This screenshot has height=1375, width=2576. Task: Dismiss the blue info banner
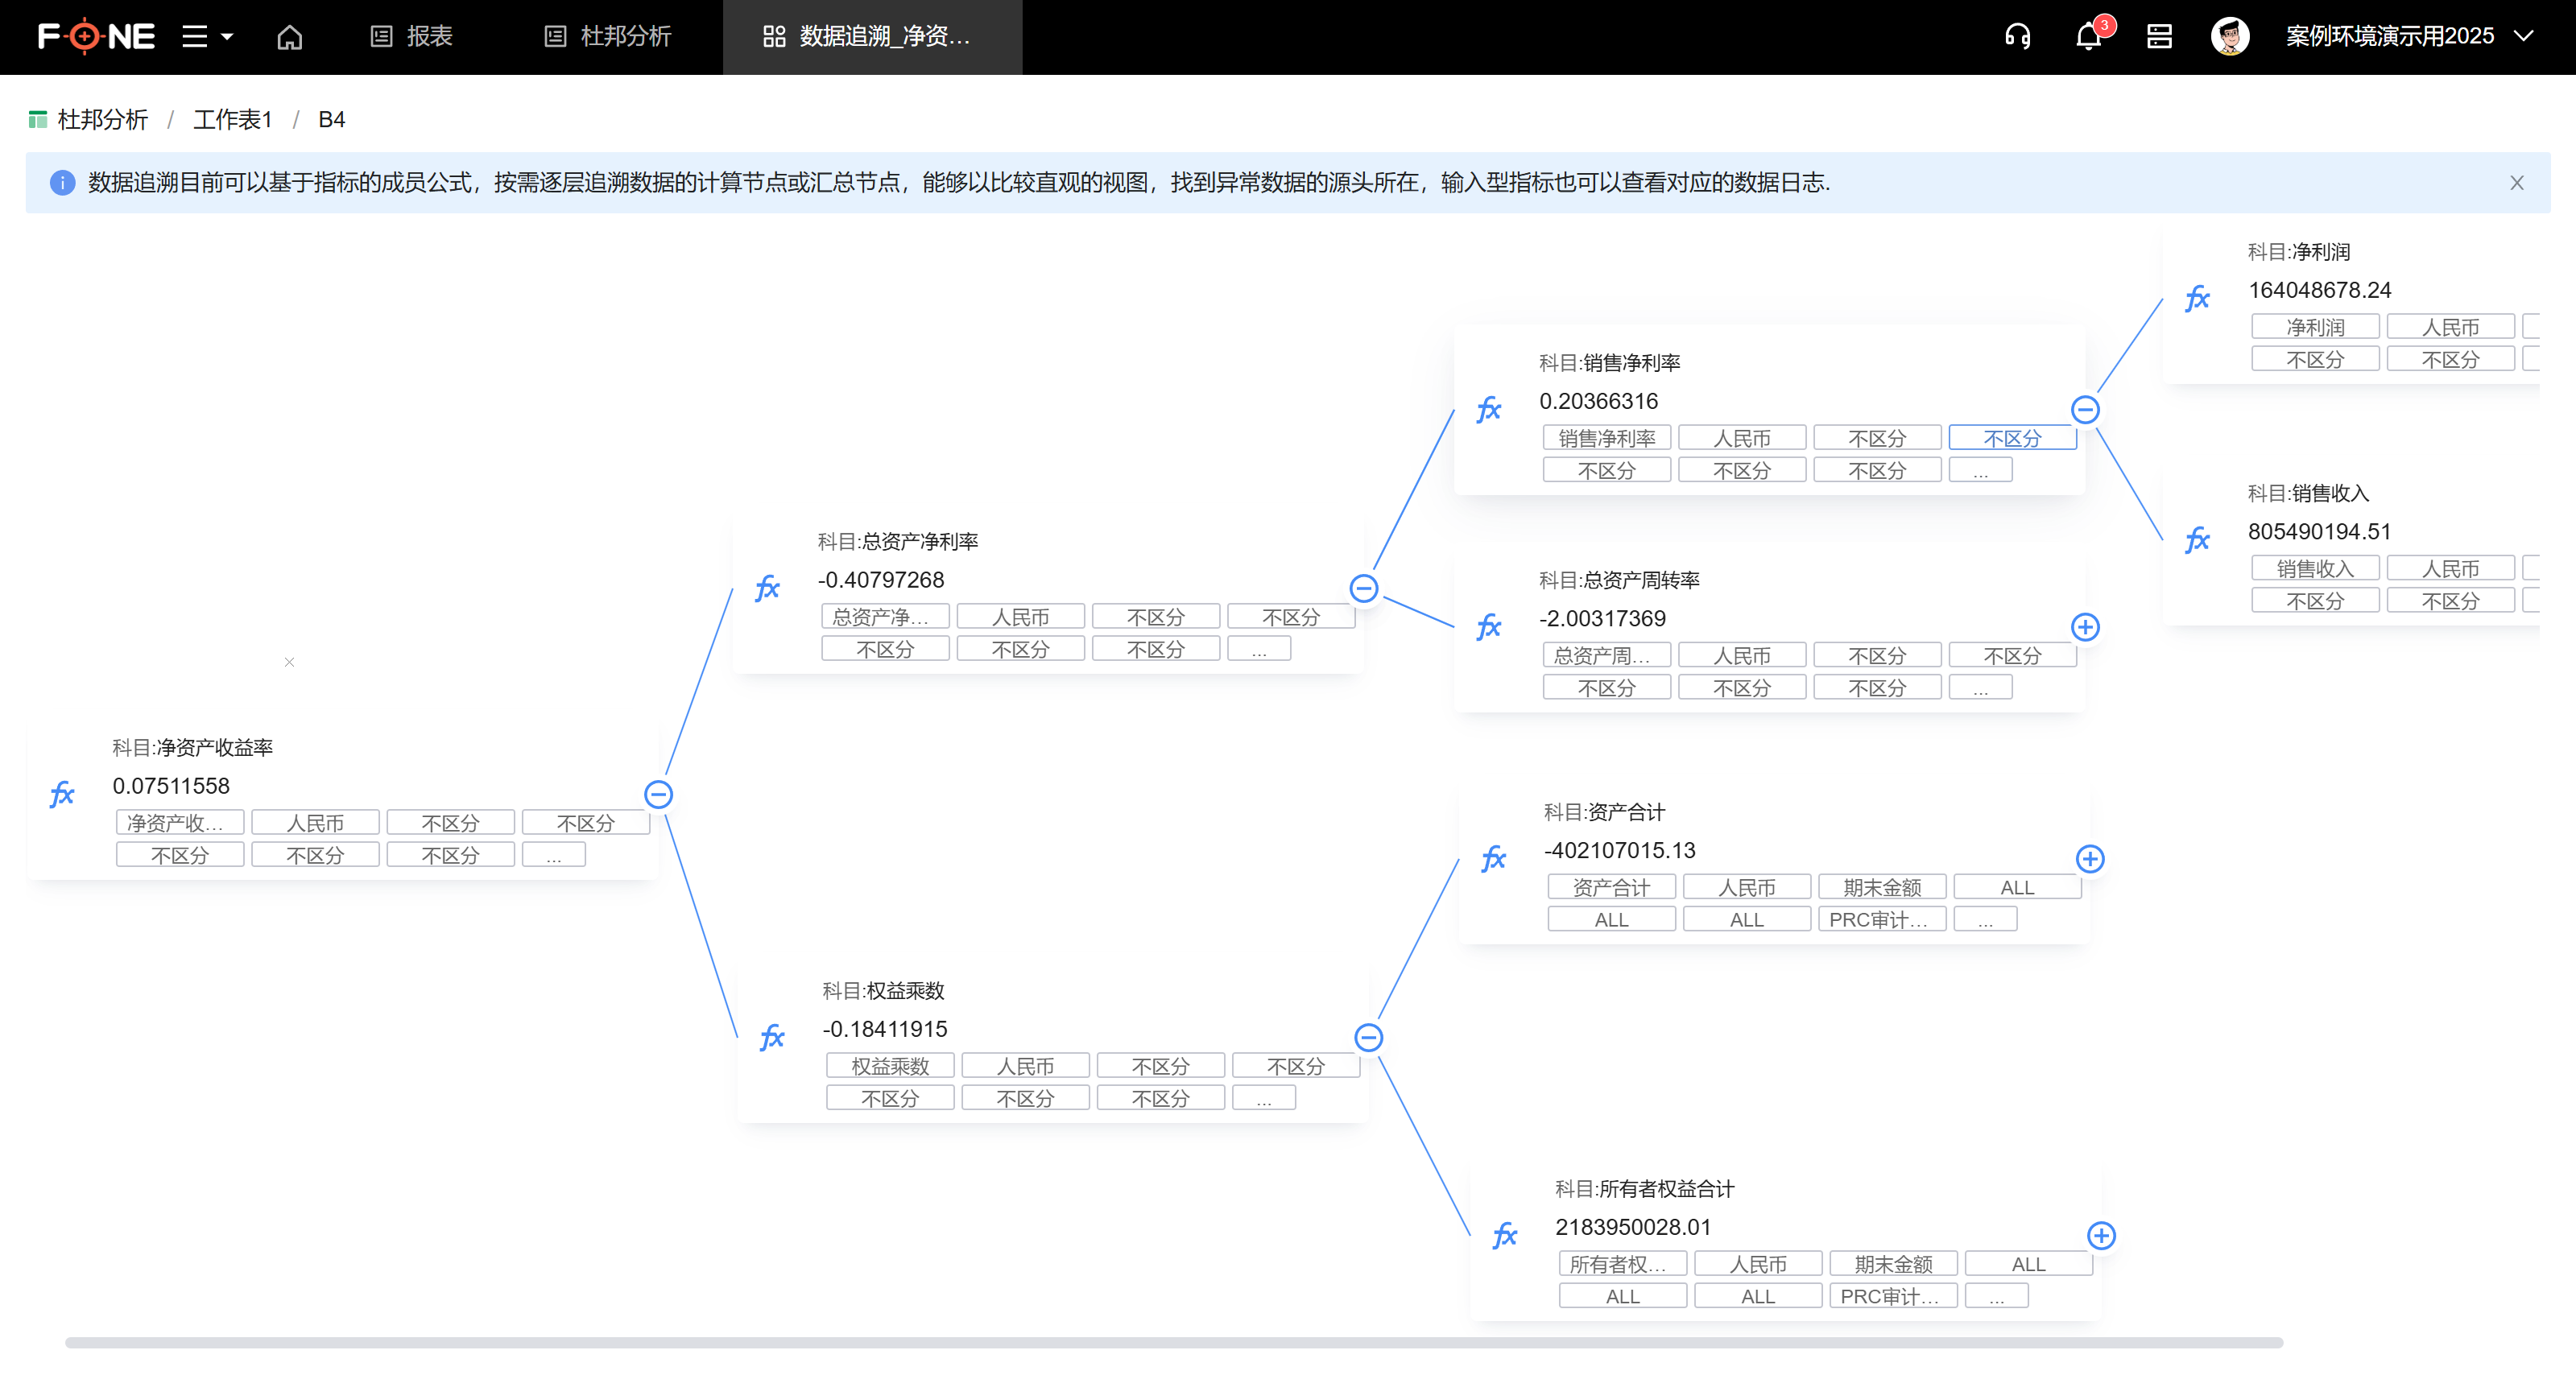pos(2516,183)
